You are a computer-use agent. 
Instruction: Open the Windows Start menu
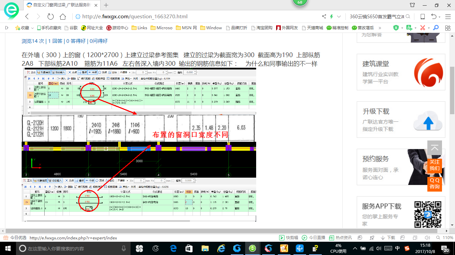8,248
